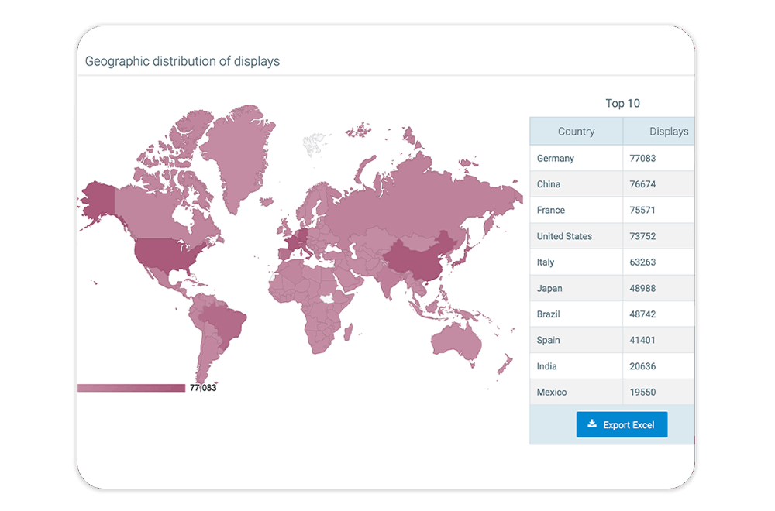
Task: Click the Displays column header
Action: tap(668, 132)
